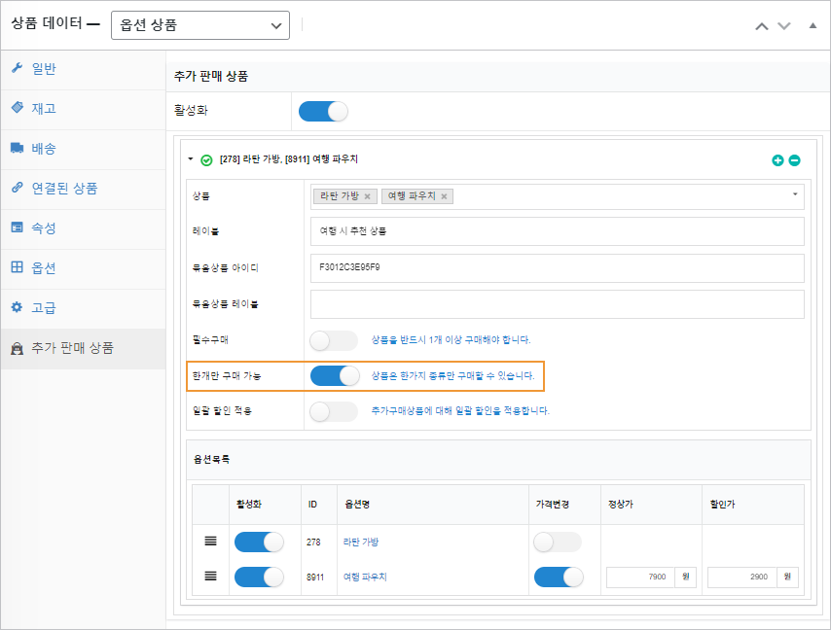Collapse the [278] 라탄 가방 group section
Screen dimensions: 831x630
192,159
